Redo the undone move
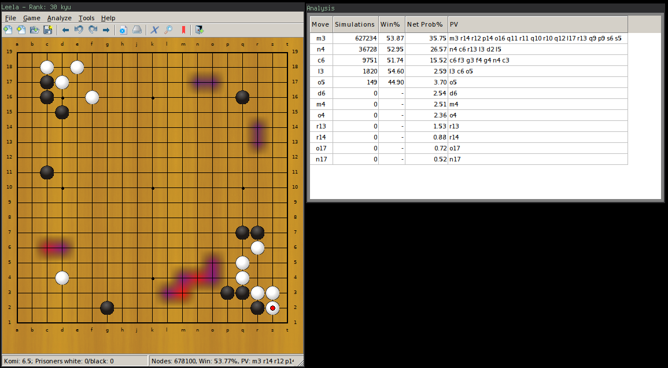668x368 pixels. point(92,30)
